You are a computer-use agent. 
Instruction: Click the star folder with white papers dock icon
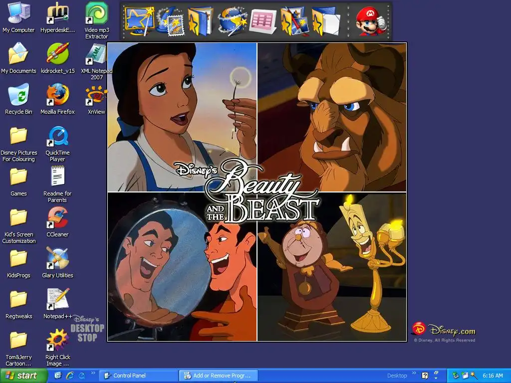point(325,21)
